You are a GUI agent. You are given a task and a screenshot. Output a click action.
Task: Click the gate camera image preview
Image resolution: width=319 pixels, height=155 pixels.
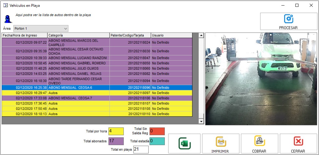tap(261, 79)
